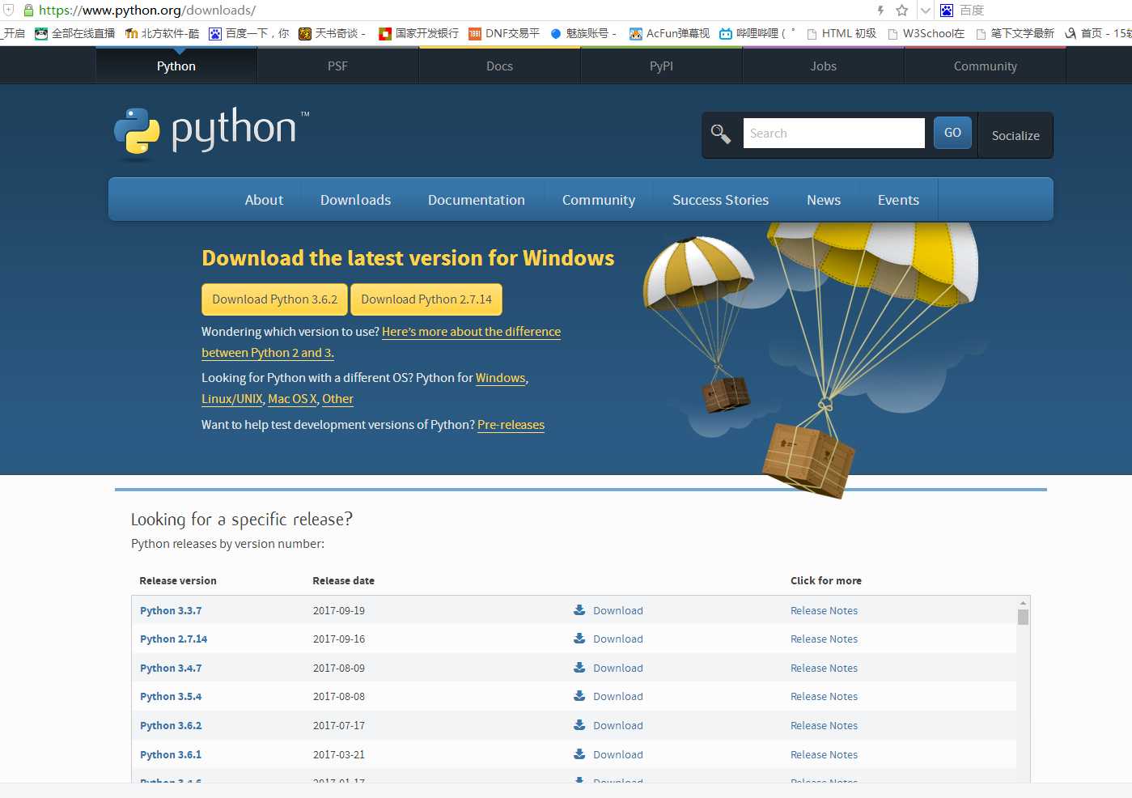Open the Community menu in blue navbar
Screen dimensions: 1132x798
point(599,200)
